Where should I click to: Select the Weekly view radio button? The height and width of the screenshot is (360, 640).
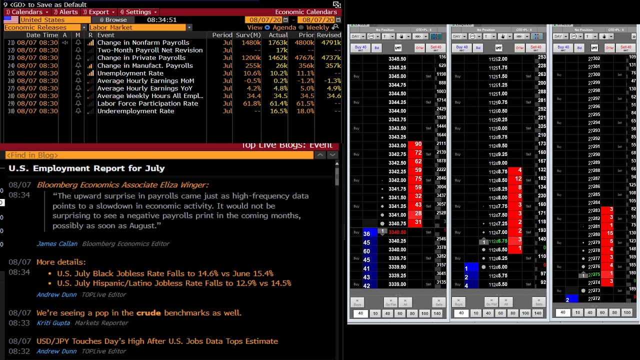click(301, 27)
